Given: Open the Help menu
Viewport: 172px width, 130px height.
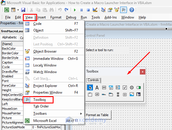Looking at the screenshot, I should coord(142,17).
